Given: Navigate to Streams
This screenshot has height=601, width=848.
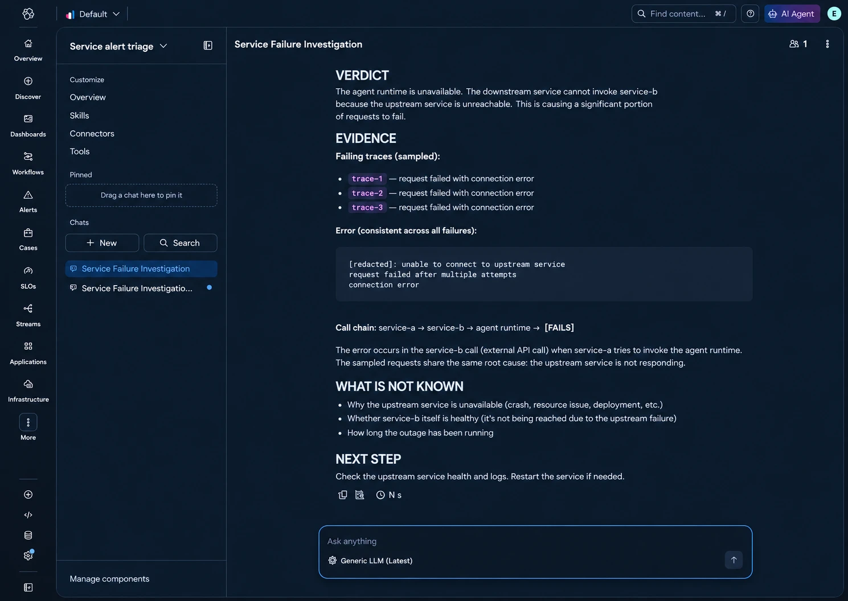Looking at the screenshot, I should pyautogui.click(x=28, y=316).
